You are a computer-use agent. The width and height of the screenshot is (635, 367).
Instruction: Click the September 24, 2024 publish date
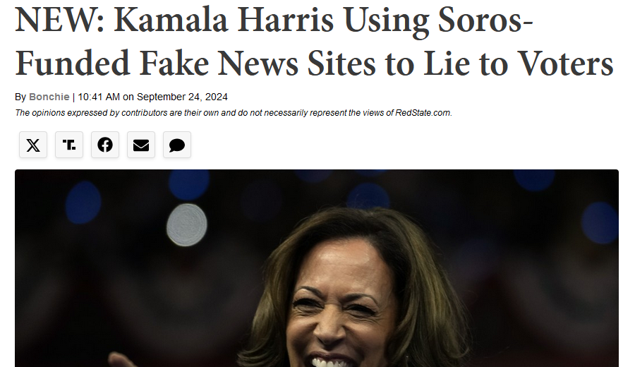coord(182,97)
